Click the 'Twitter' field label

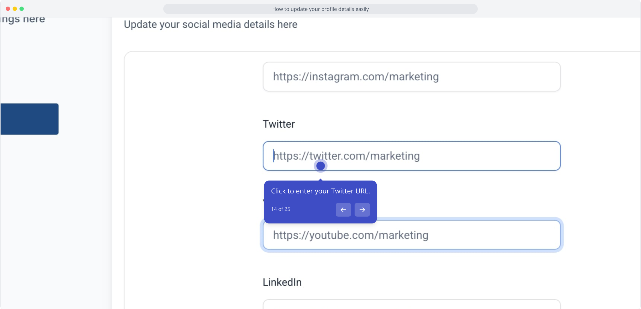279,124
